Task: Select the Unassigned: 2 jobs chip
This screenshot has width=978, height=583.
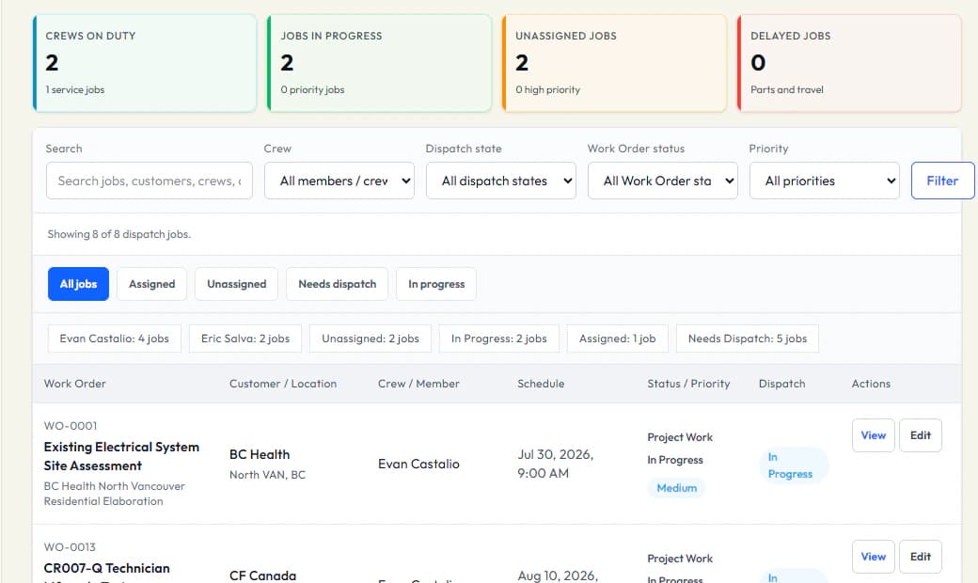Action: (x=370, y=339)
